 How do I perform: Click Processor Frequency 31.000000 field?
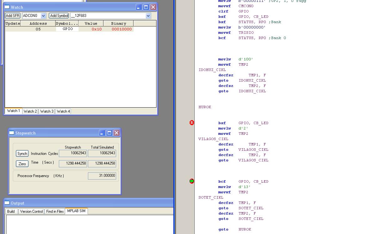coord(102,176)
